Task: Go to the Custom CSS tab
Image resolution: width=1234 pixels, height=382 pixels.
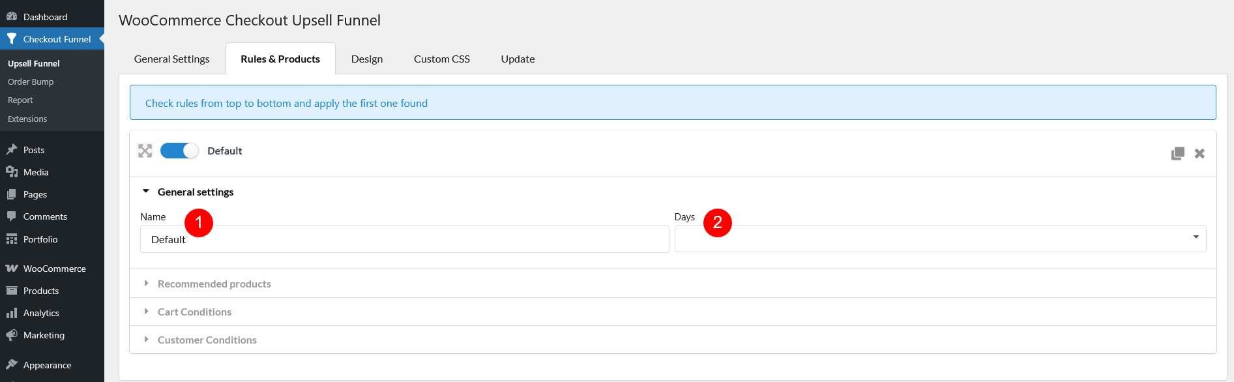Action: 442,59
